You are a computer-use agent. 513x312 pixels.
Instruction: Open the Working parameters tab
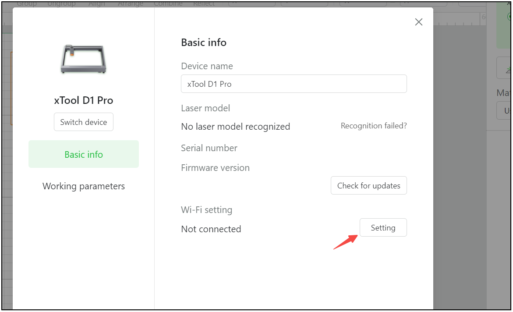84,186
